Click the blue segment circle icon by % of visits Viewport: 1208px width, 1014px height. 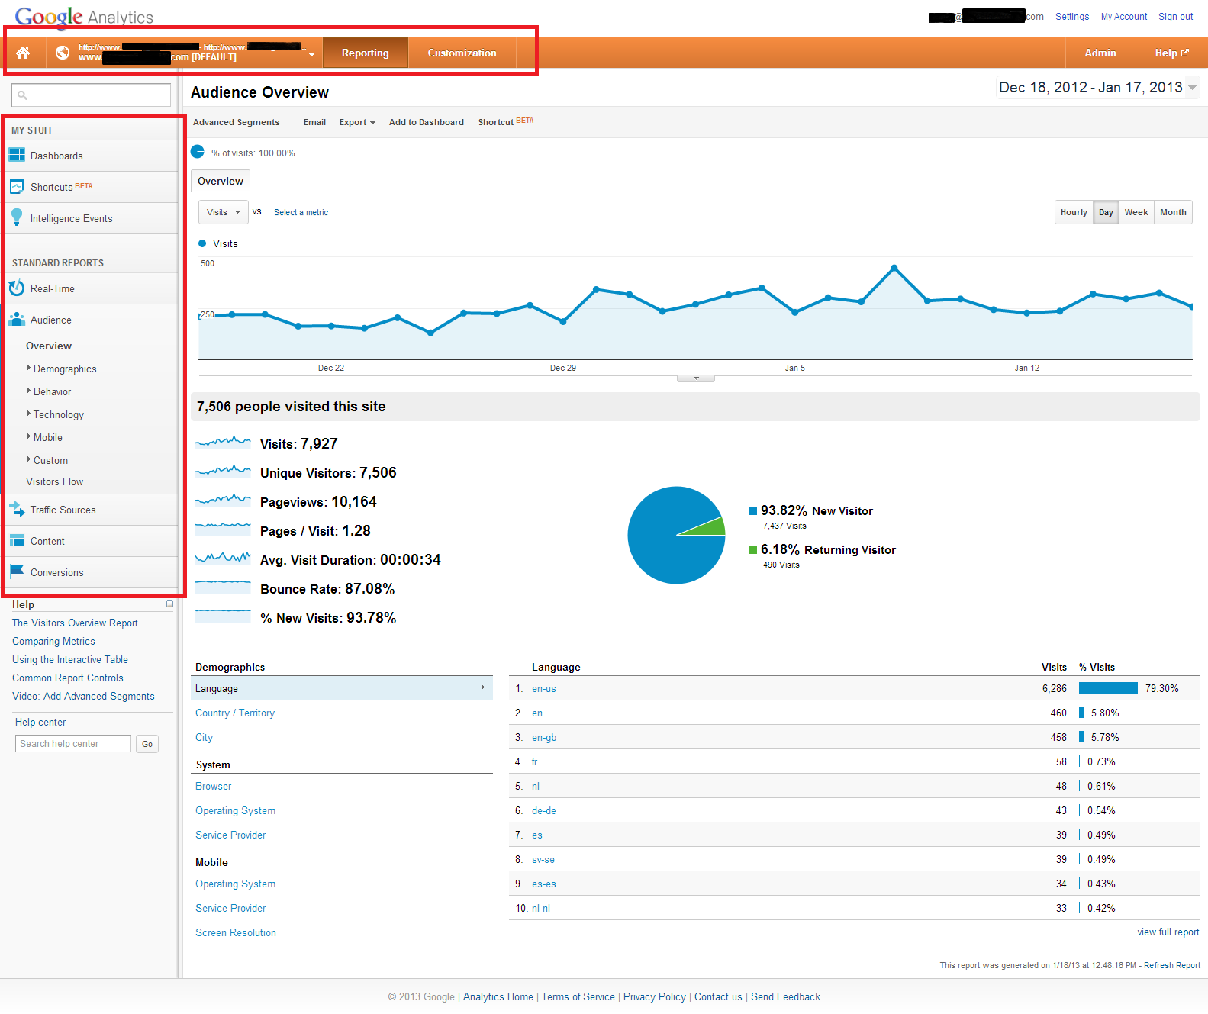point(198,152)
